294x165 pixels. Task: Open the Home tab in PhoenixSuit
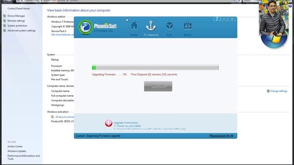[134, 29]
